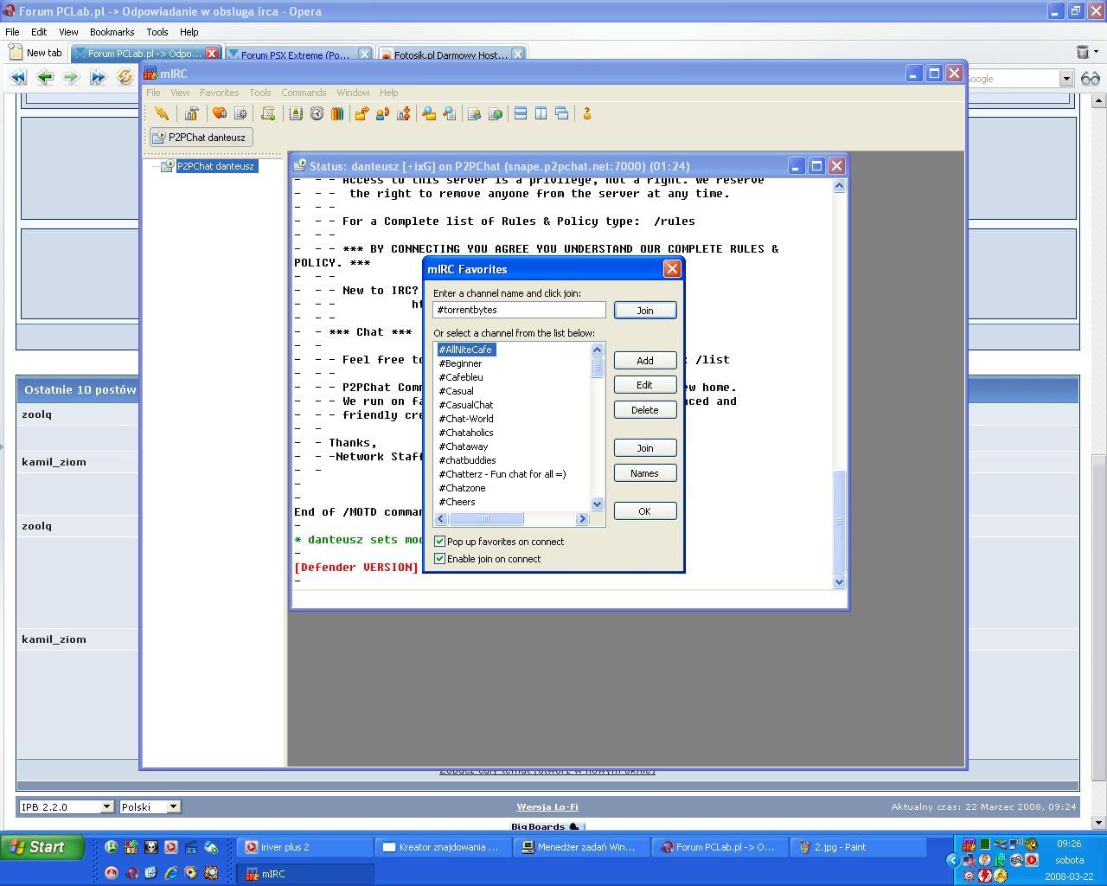
Task: Close the mIRC Favorites dialog
Action: coord(672,269)
